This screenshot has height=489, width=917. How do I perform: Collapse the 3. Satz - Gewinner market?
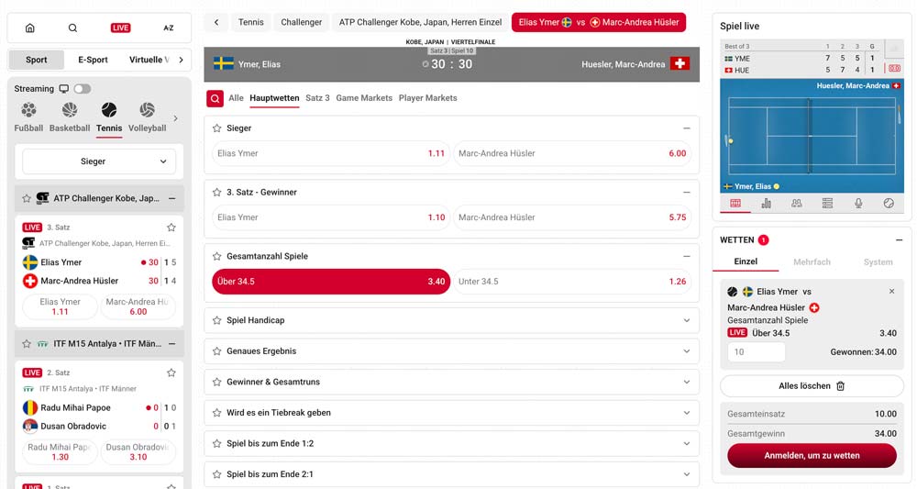[687, 192]
